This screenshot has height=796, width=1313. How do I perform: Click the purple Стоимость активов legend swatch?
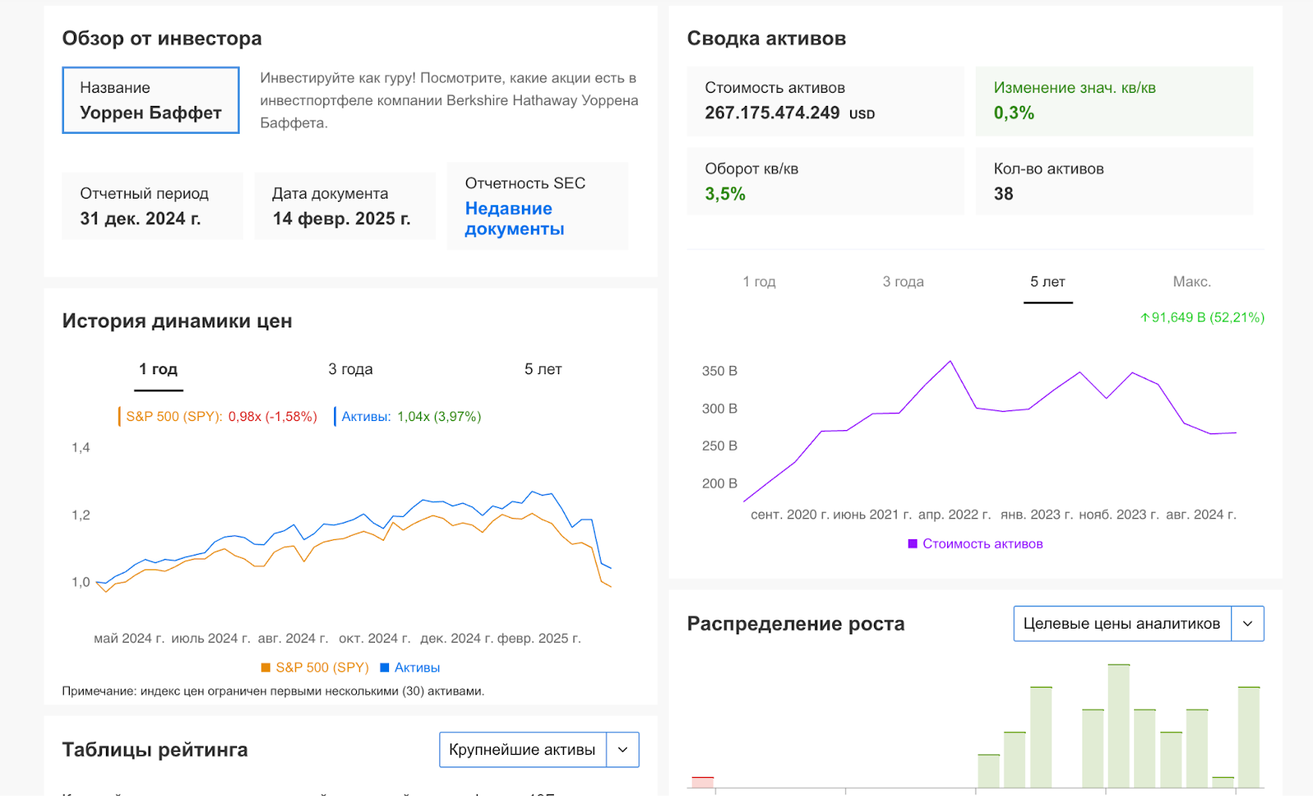pyautogui.click(x=913, y=544)
